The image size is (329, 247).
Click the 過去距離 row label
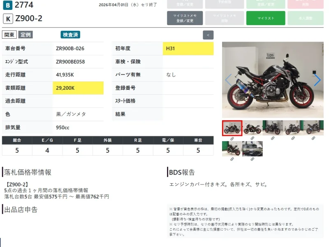(x=15, y=101)
